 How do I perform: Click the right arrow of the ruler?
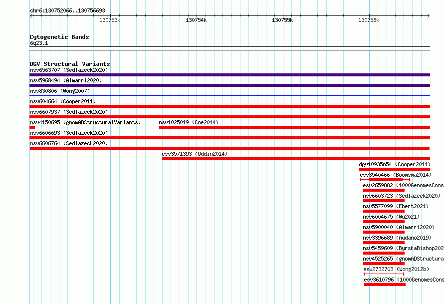click(428, 15)
